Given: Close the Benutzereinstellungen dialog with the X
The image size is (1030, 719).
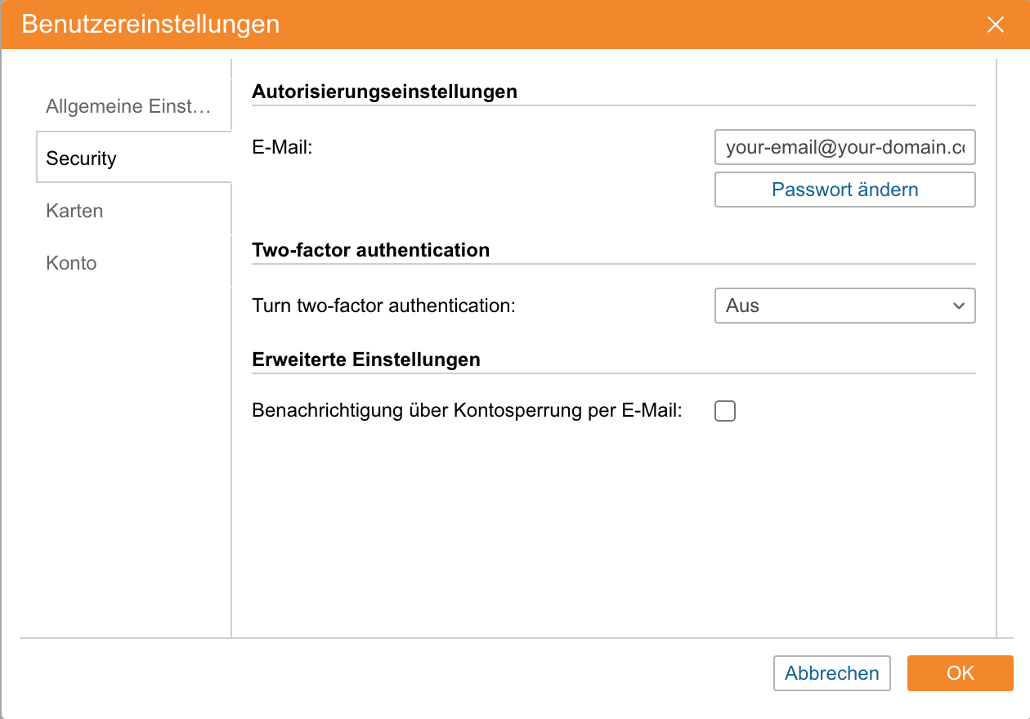Looking at the screenshot, I should point(995,25).
